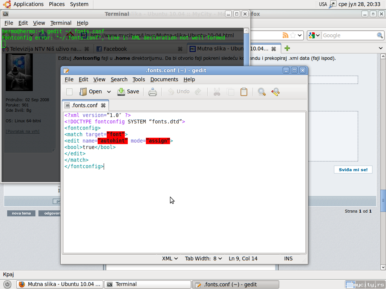Click the Ln 9, Col 14 status text

click(243, 259)
